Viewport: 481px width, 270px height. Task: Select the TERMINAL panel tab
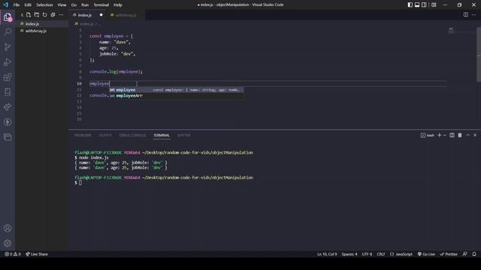click(x=162, y=135)
